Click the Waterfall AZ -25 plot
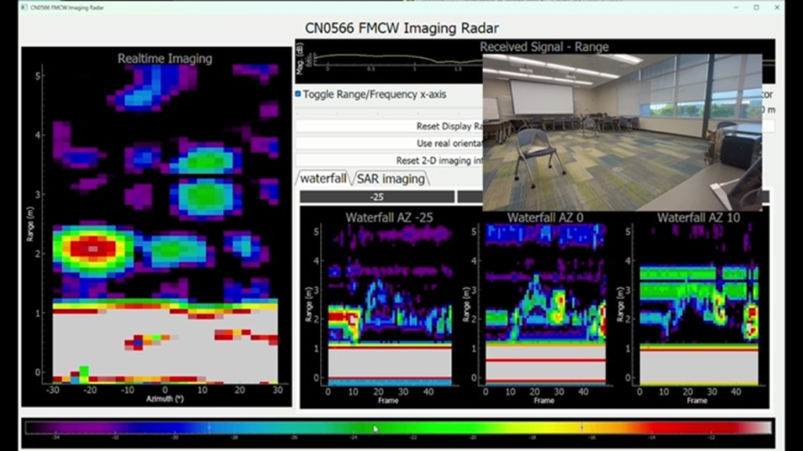This screenshot has width=803, height=451. point(390,305)
